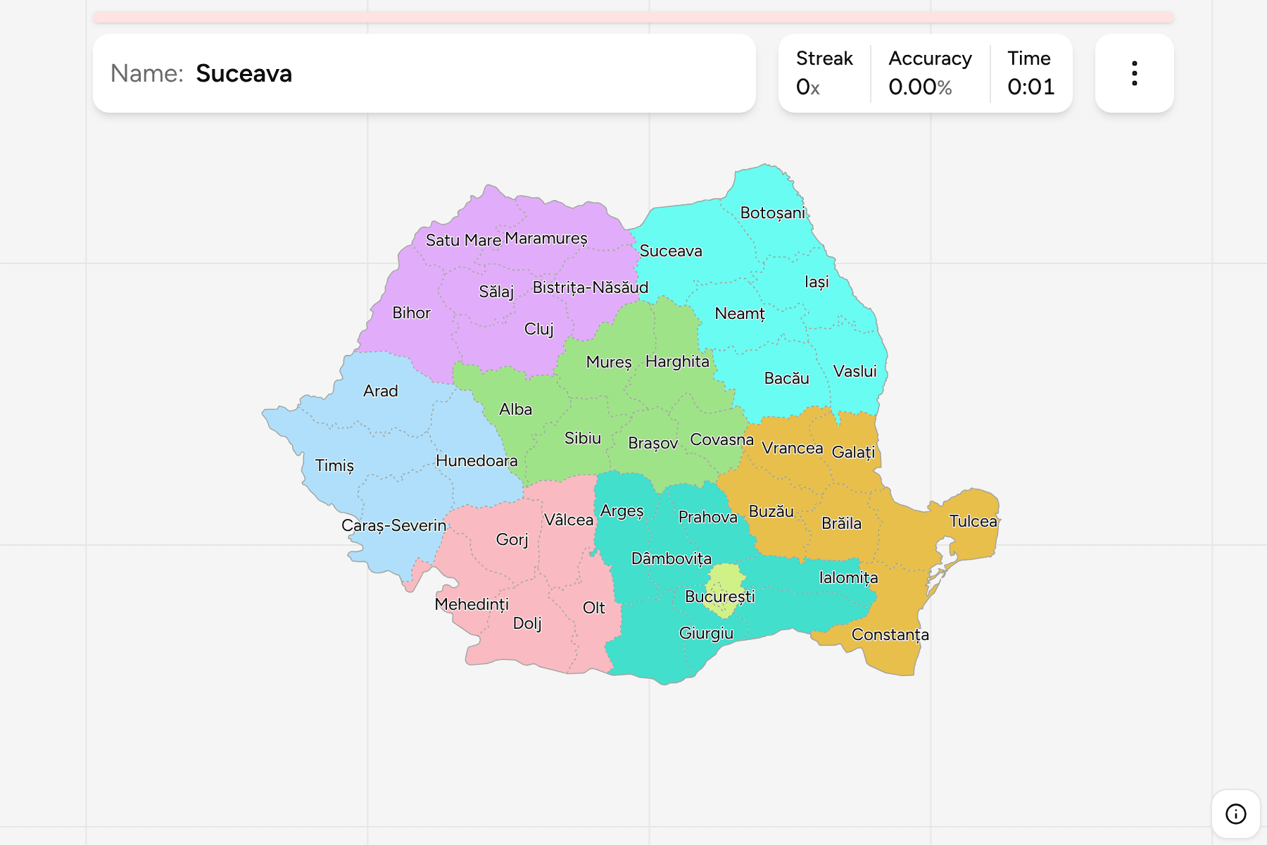This screenshot has width=1267, height=845.
Task: Click the Name prompt showing Suceava
Action: [x=424, y=73]
